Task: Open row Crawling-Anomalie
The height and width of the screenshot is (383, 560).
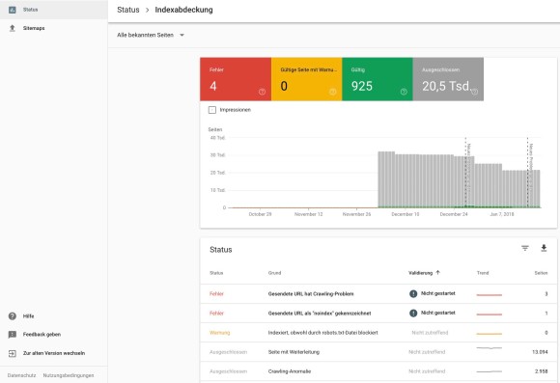Action: [x=378, y=371]
